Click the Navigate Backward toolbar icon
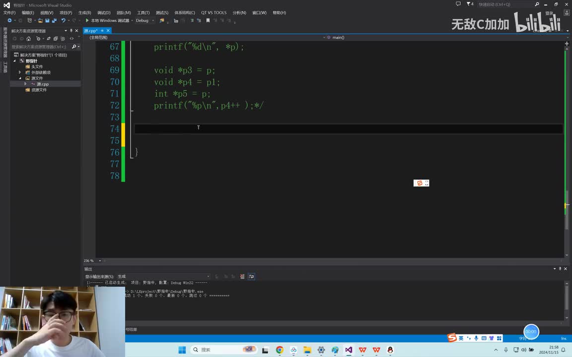Viewport: 572px width, 357px height. click(9, 21)
